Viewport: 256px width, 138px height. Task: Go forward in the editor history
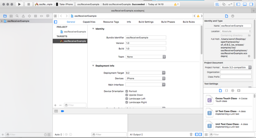point(67,16)
